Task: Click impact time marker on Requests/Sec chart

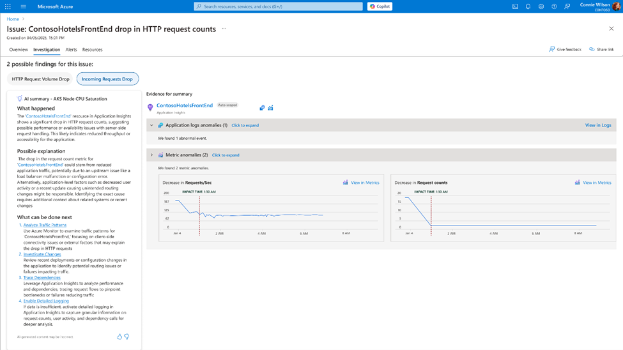Action: 199,215
